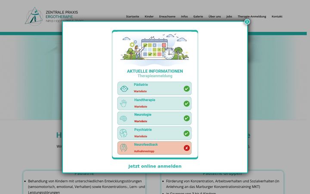Open the Erwachsene menu item
This screenshot has width=310, height=194.
pyautogui.click(x=167, y=16)
